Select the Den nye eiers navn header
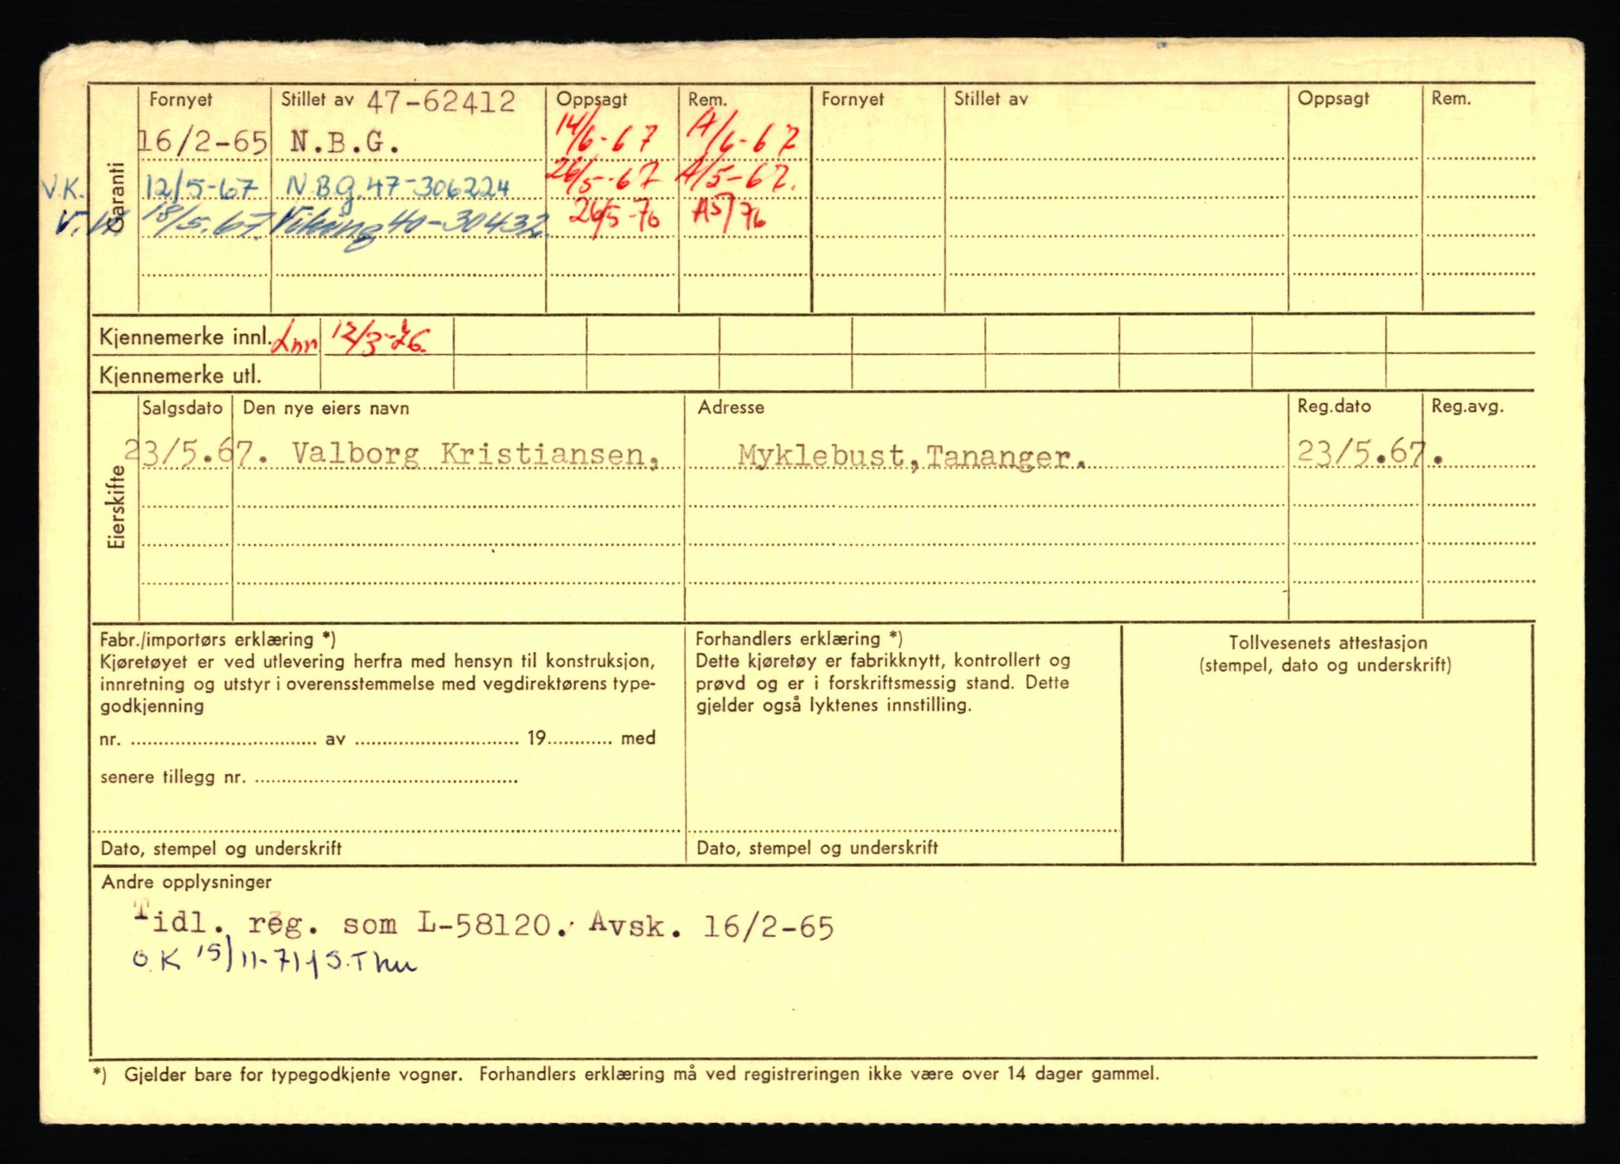This screenshot has height=1164, width=1620. (326, 408)
